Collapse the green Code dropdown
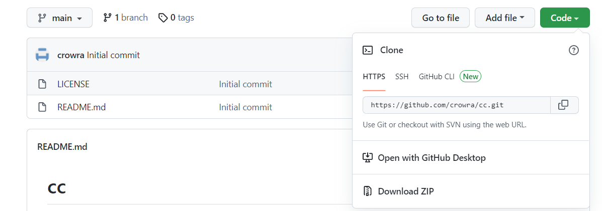This screenshot has height=211, width=602. point(564,18)
